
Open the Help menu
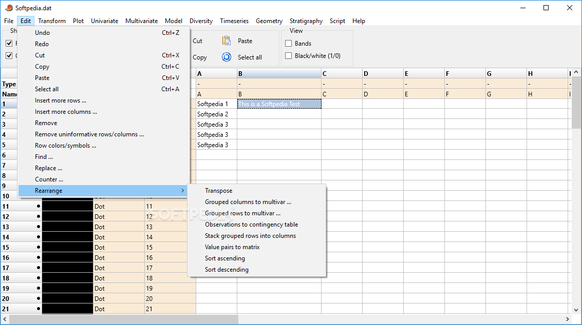coord(359,21)
